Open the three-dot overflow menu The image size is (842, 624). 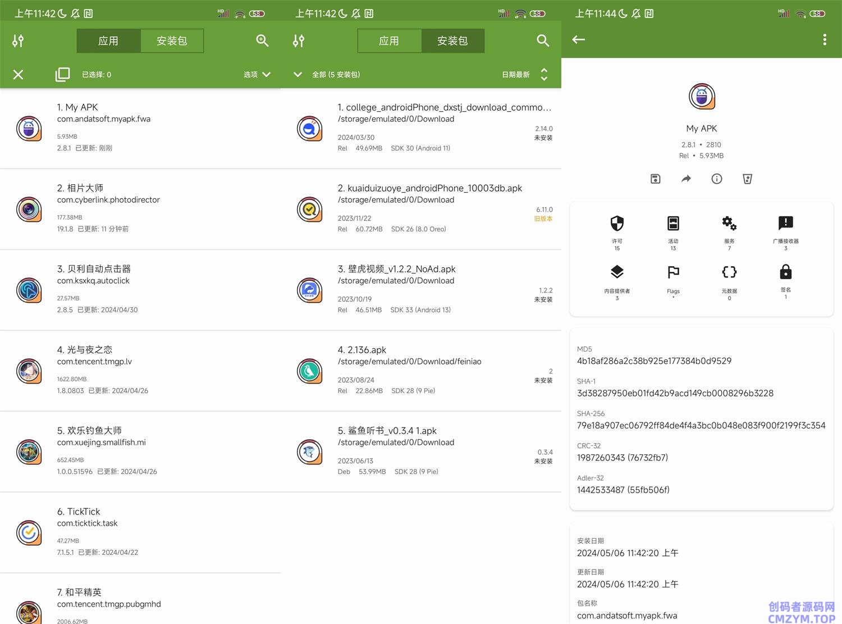coord(824,39)
